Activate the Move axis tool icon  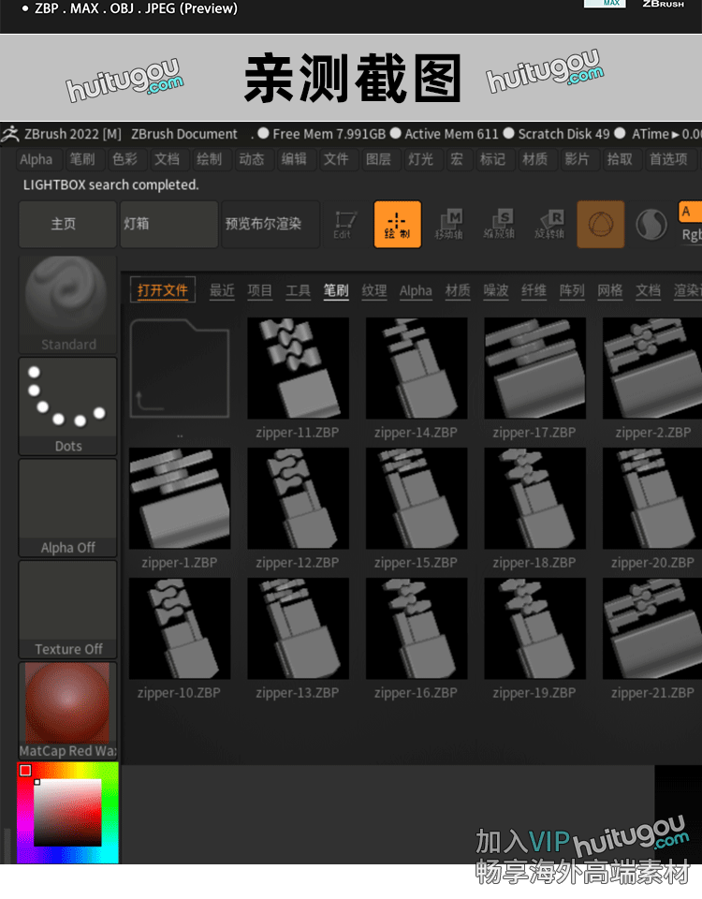tap(448, 224)
